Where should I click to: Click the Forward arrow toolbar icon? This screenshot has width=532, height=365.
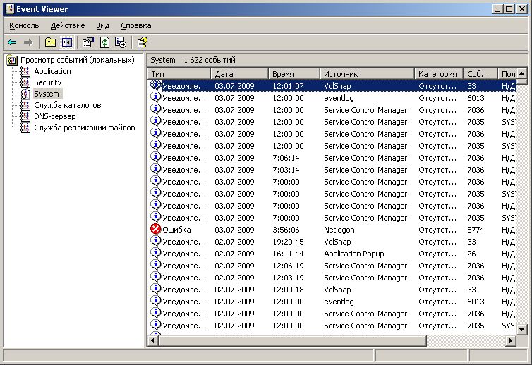point(28,42)
